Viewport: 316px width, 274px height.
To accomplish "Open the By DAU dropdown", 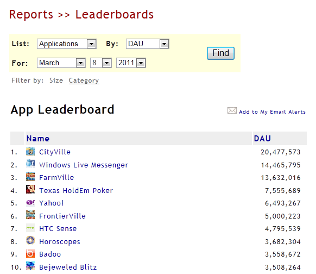I will (x=148, y=44).
